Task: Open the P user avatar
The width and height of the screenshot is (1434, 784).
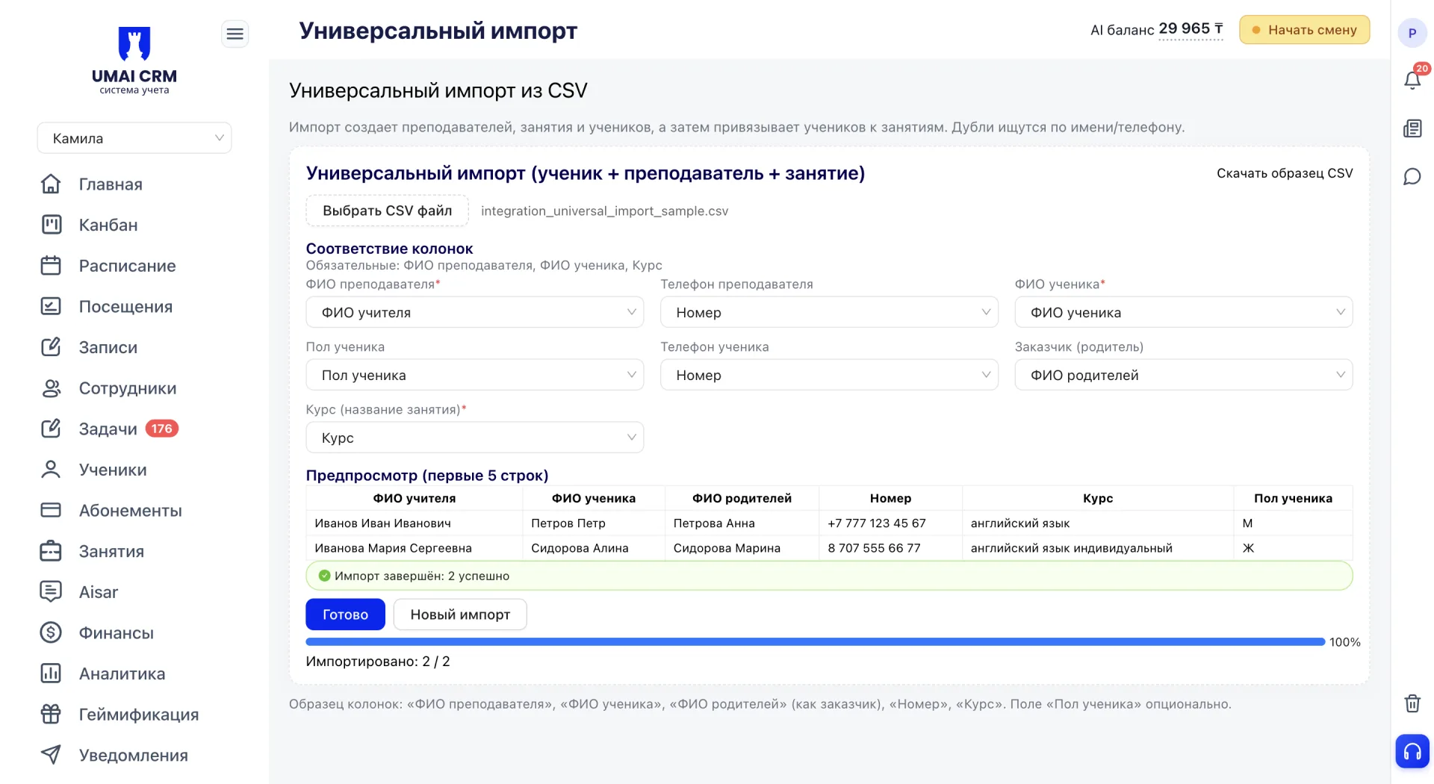Action: tap(1412, 33)
